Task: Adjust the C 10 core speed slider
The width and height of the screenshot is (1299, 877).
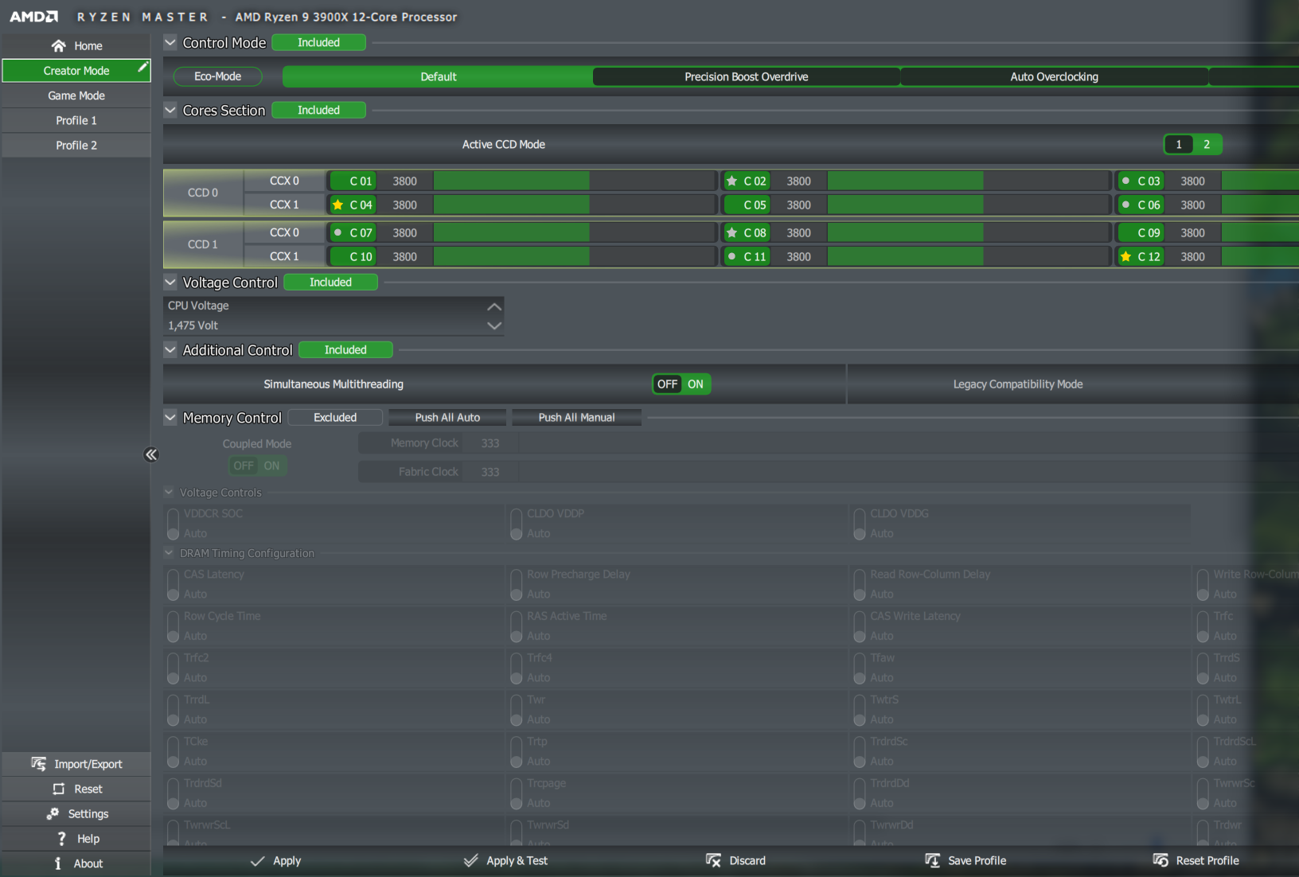Action: pos(575,256)
